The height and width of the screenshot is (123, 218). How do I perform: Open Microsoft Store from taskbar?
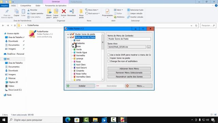pos(77,120)
